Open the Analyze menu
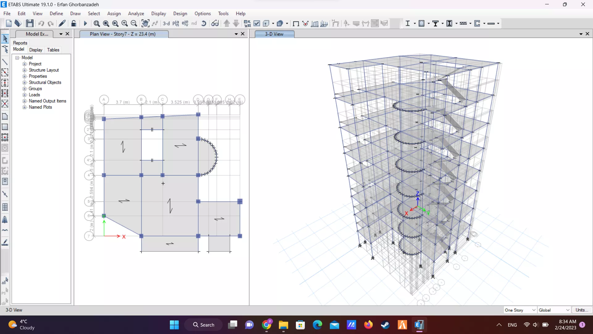The image size is (593, 334). coord(136,14)
